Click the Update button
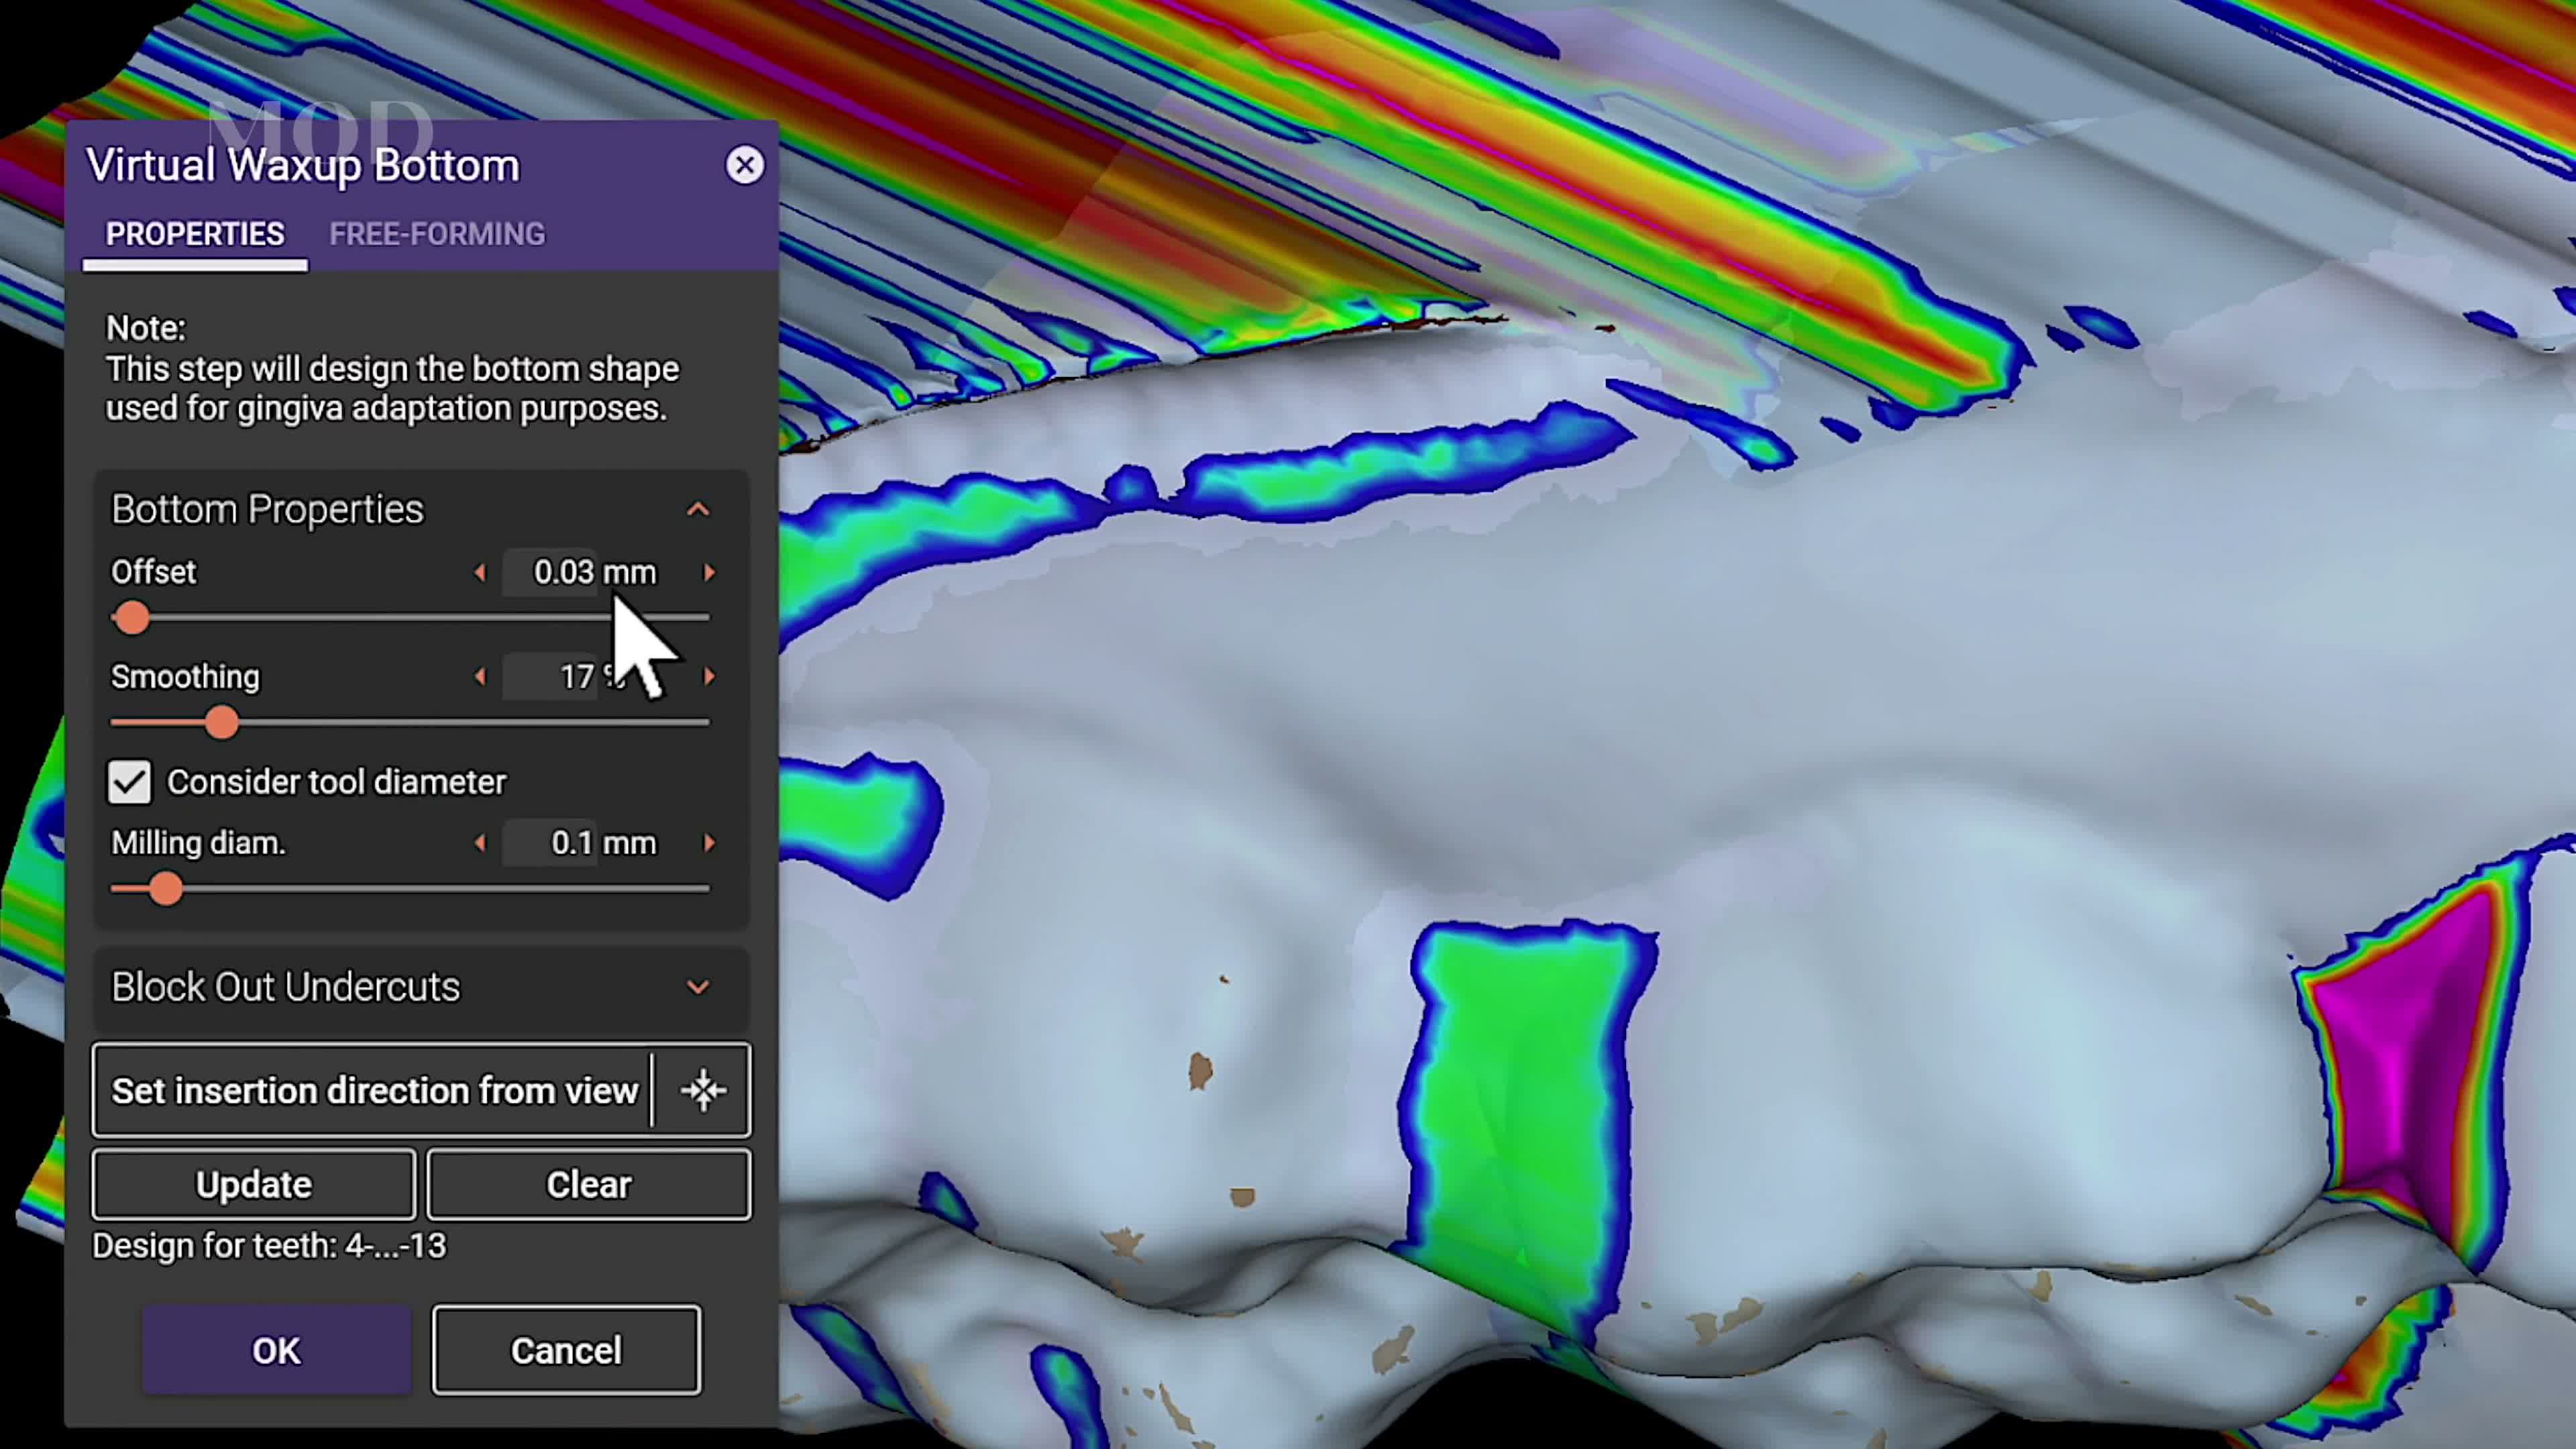2576x1449 pixels. click(x=254, y=1184)
